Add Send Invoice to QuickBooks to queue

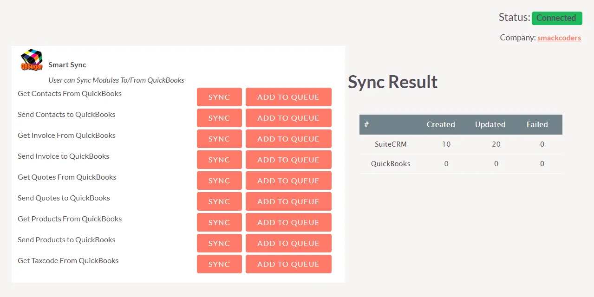tap(288, 160)
